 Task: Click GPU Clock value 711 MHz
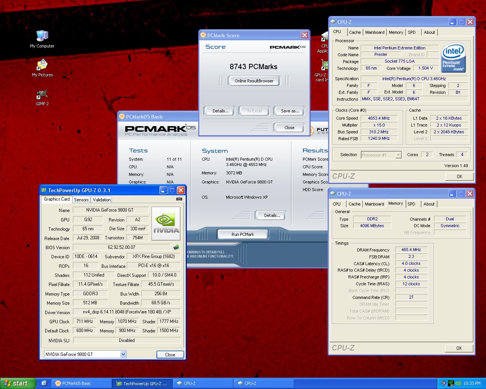click(85, 321)
